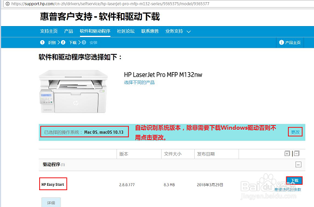This screenshot has width=314, height=207.
Task: Collapse the 驱动程序 section
Action: [x=298, y=165]
